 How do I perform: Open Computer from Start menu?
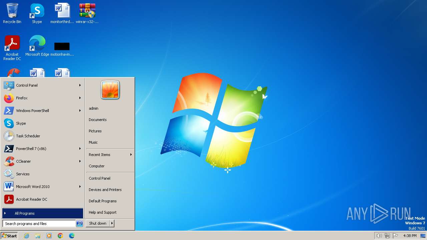click(x=110, y=166)
